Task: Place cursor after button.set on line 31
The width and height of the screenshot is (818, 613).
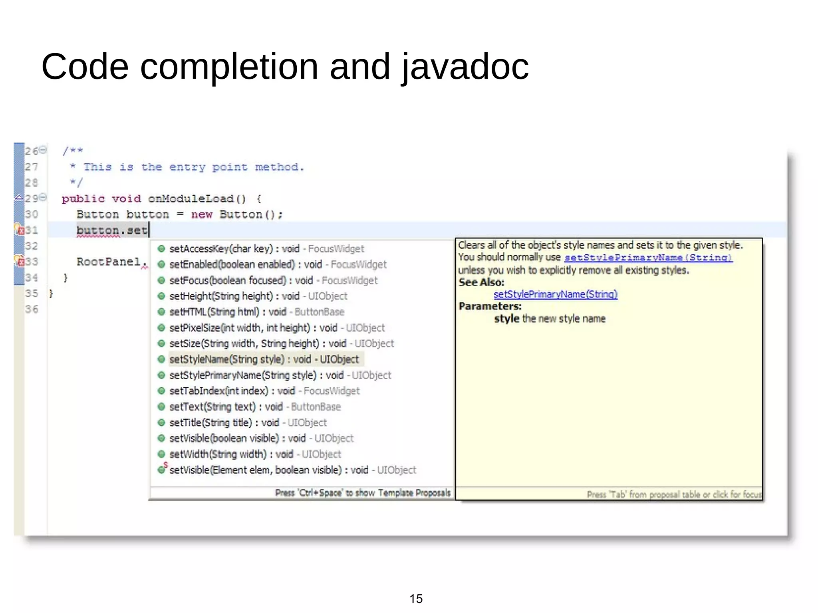Action: tap(149, 230)
